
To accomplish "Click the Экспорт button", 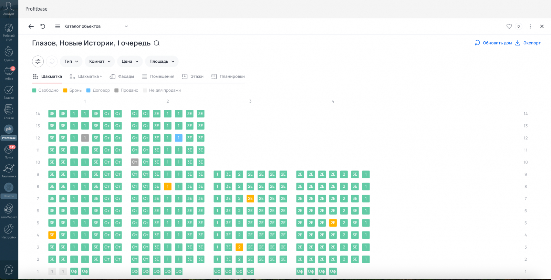I will [x=528, y=43].
